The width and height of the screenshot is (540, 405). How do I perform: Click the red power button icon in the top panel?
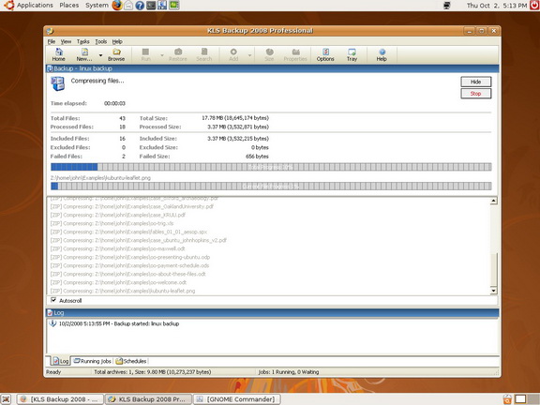point(534,6)
